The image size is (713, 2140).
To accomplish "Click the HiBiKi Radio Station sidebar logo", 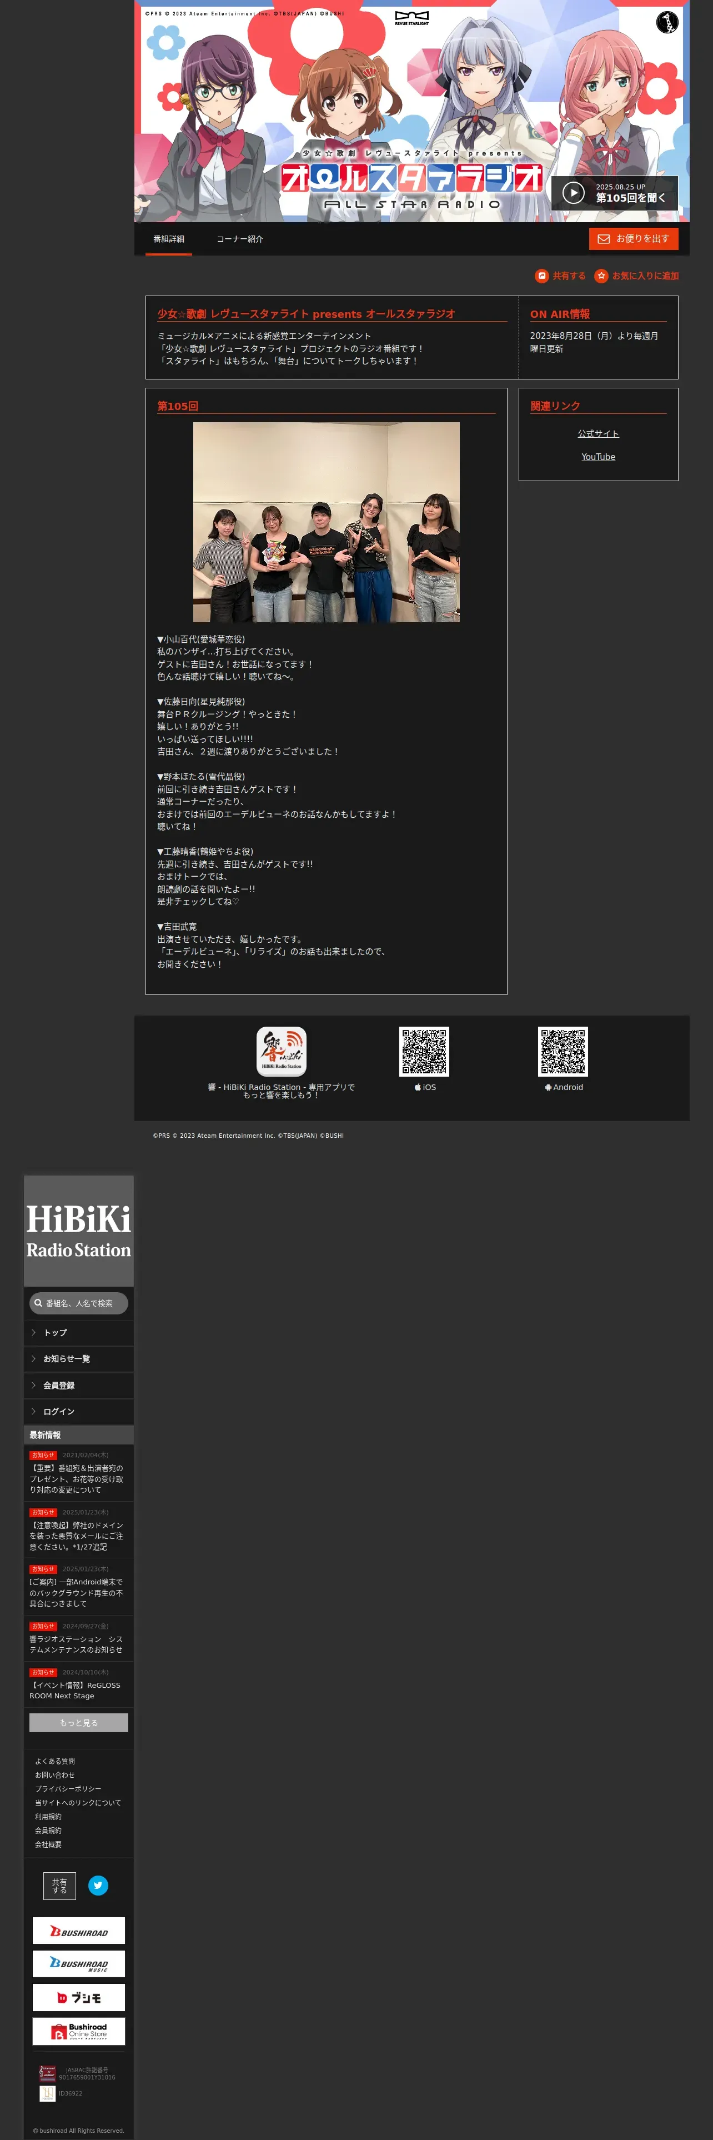I will [x=79, y=1231].
